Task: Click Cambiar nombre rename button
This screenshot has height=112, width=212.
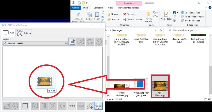Action: click(x=132, y=19)
